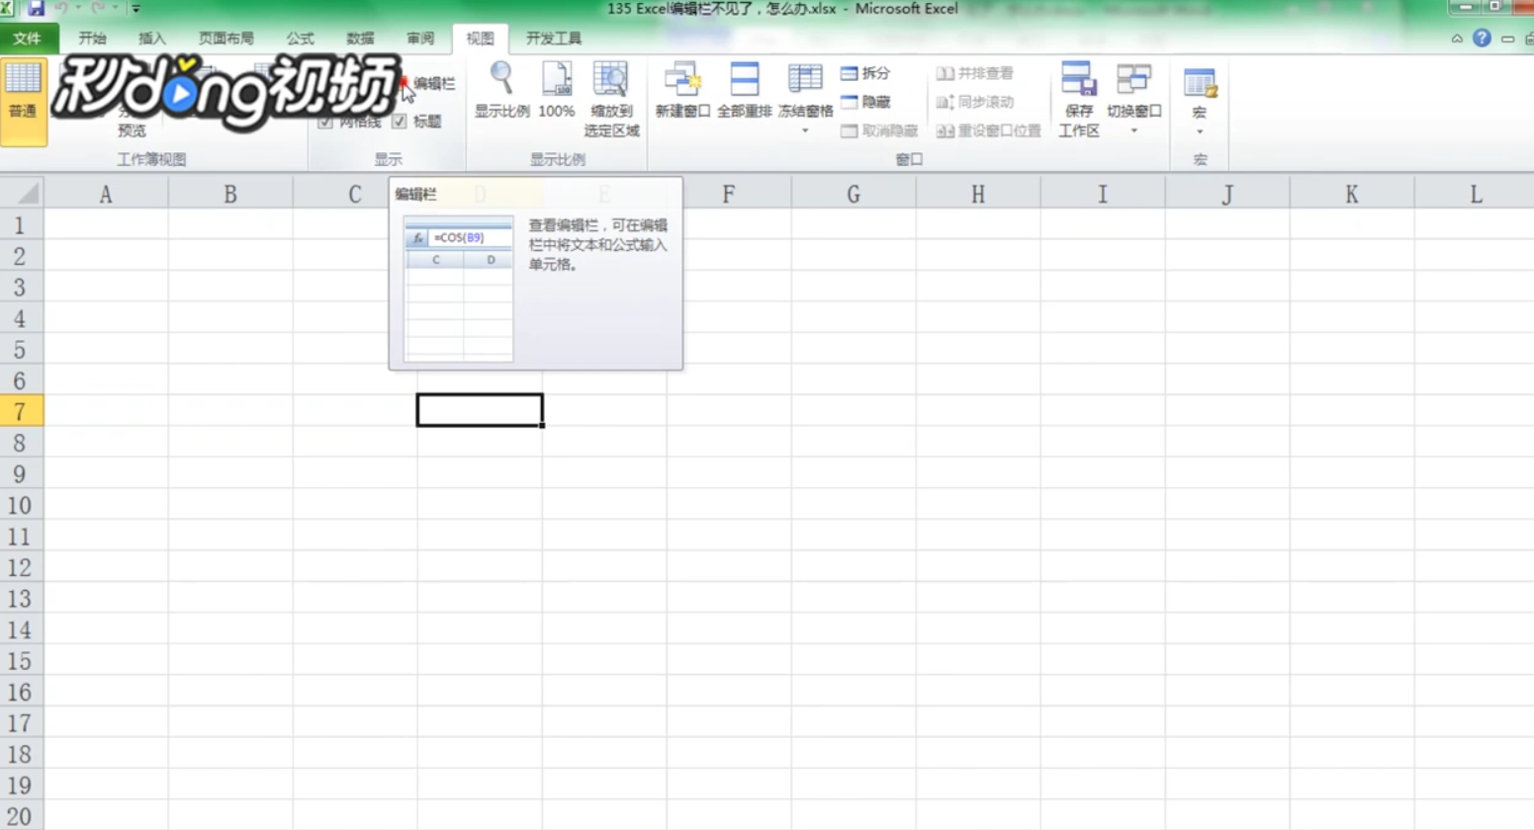Click the greyed 取消隐藏 unhide button

coord(879,130)
